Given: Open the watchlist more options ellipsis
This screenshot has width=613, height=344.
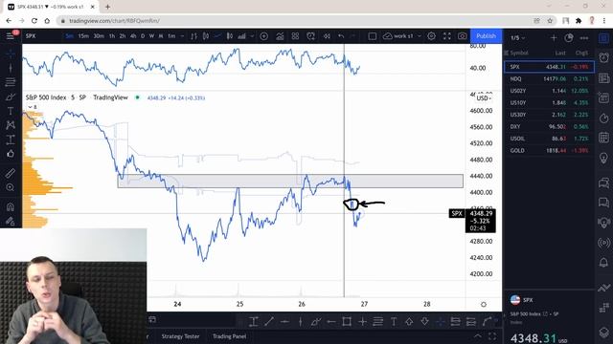Looking at the screenshot, I should point(584,38).
